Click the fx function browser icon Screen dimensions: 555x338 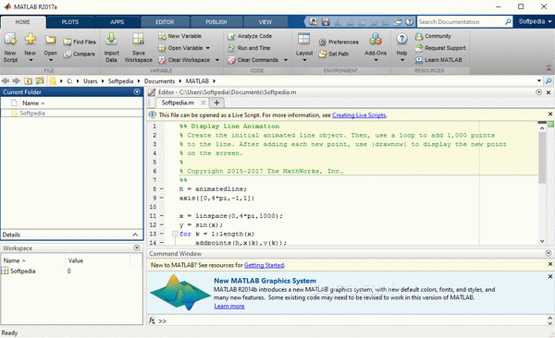[x=152, y=320]
